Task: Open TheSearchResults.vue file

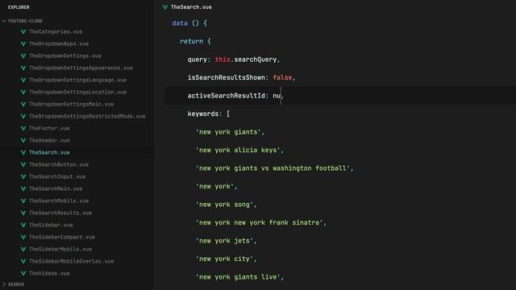Action: click(x=60, y=213)
